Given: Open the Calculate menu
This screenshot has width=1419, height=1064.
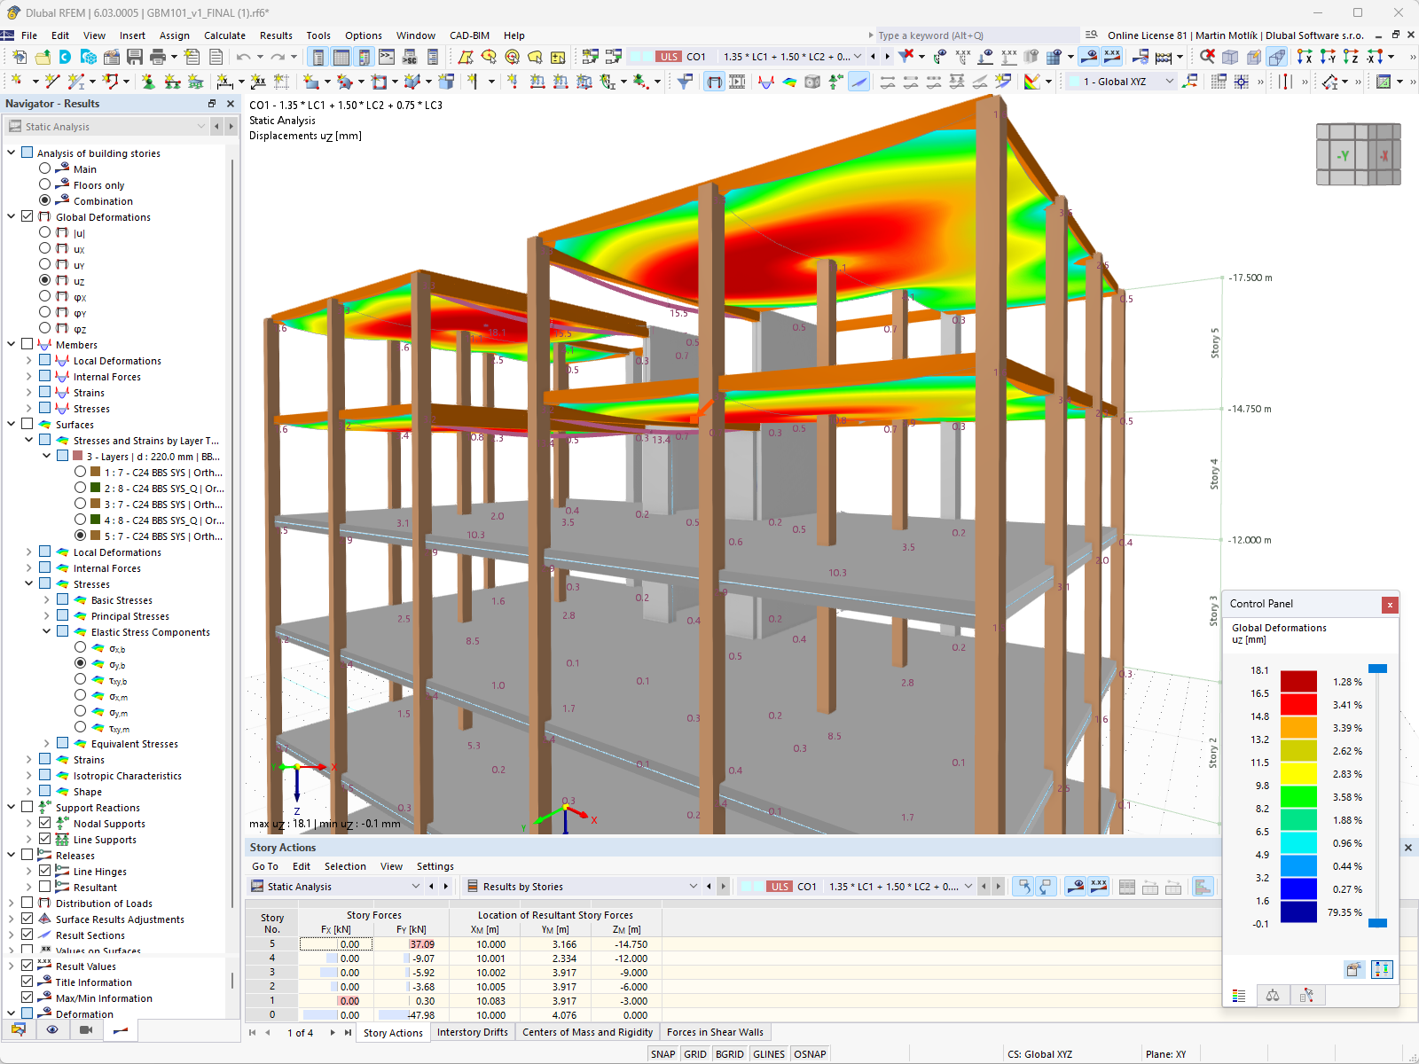Looking at the screenshot, I should point(224,35).
